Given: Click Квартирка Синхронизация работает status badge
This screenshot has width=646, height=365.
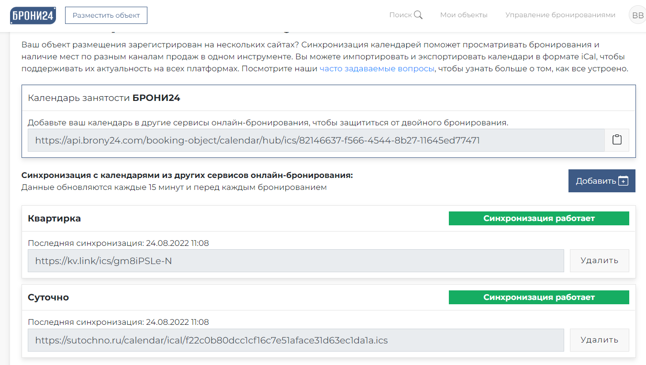Looking at the screenshot, I should click(x=539, y=219).
